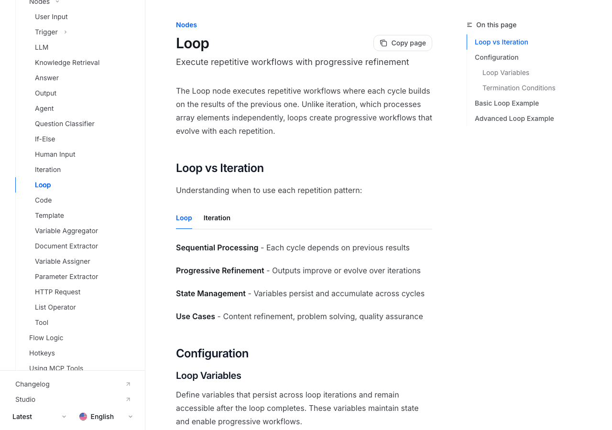Viewport: 612px width, 430px height.
Task: Click the Changelog external link arrow icon
Action: [x=128, y=384]
